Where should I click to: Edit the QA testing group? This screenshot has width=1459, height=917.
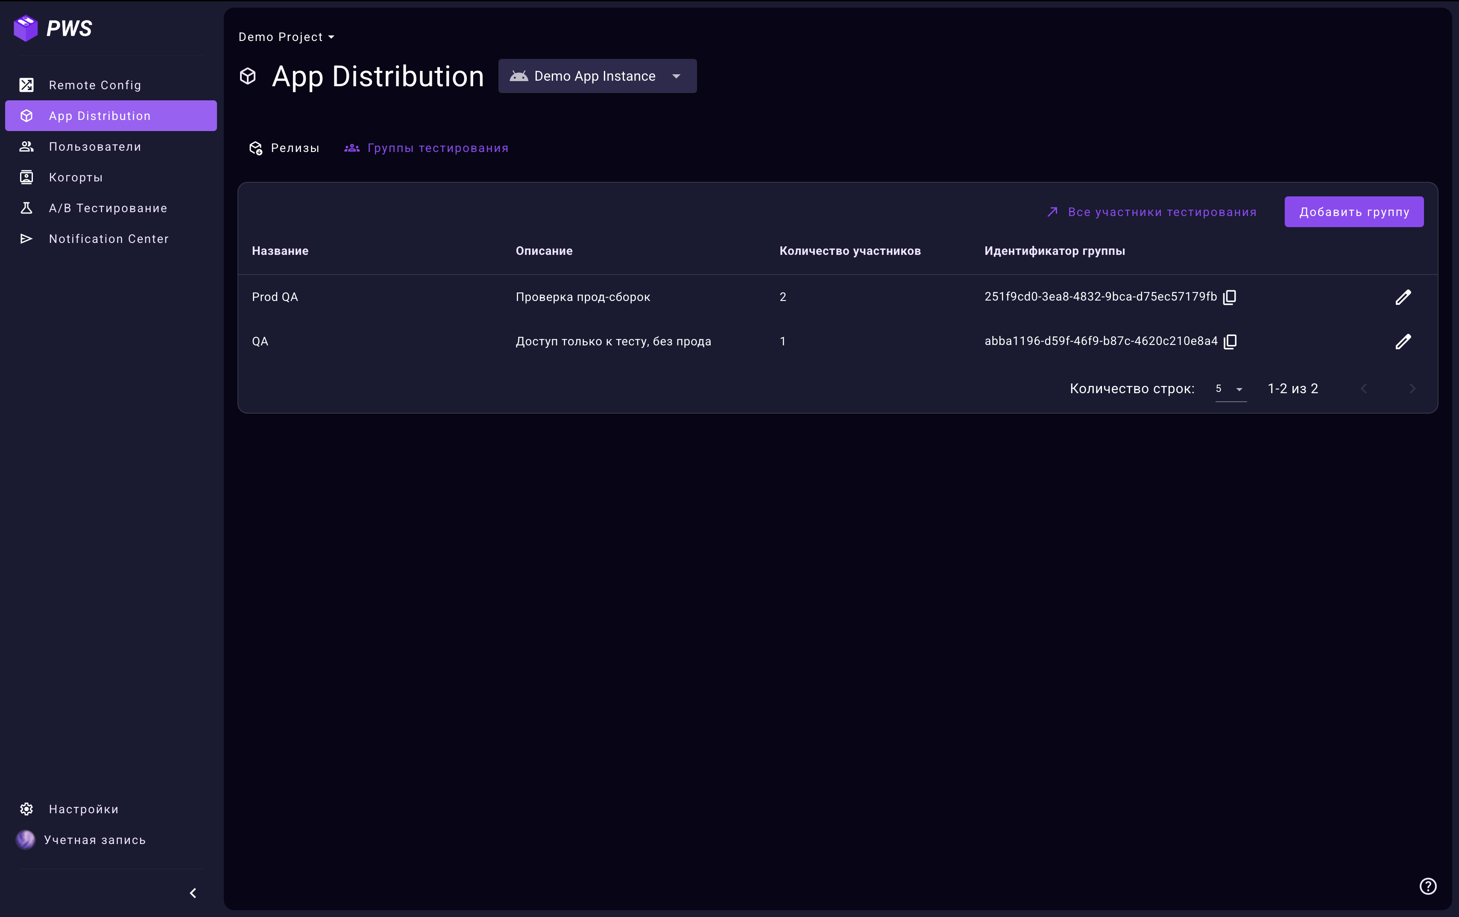1403,342
